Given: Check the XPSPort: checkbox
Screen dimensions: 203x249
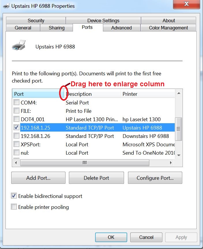Looking at the screenshot, I should point(16,144).
